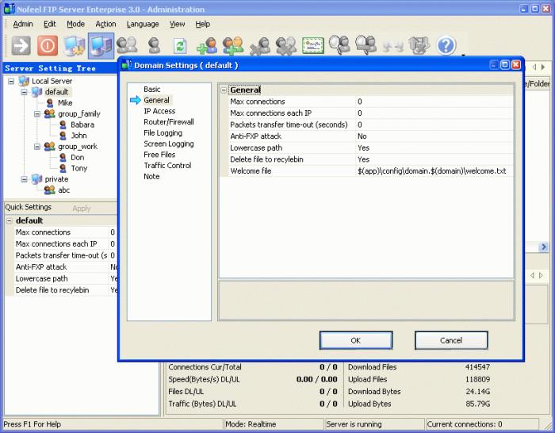The height and width of the screenshot is (433, 555).
Task: Click the blue help question mark icon
Action: pyautogui.click(x=446, y=45)
